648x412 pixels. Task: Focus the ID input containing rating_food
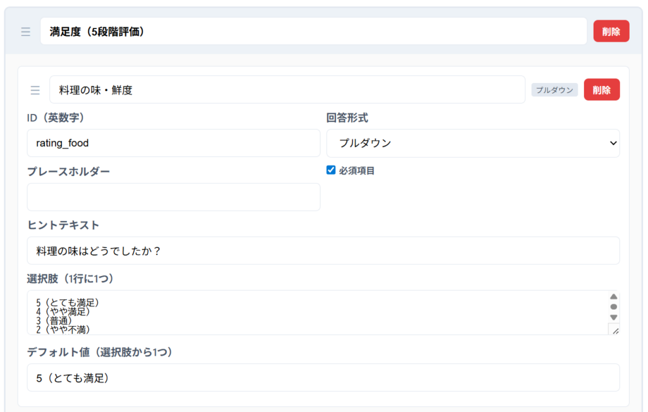(173, 143)
